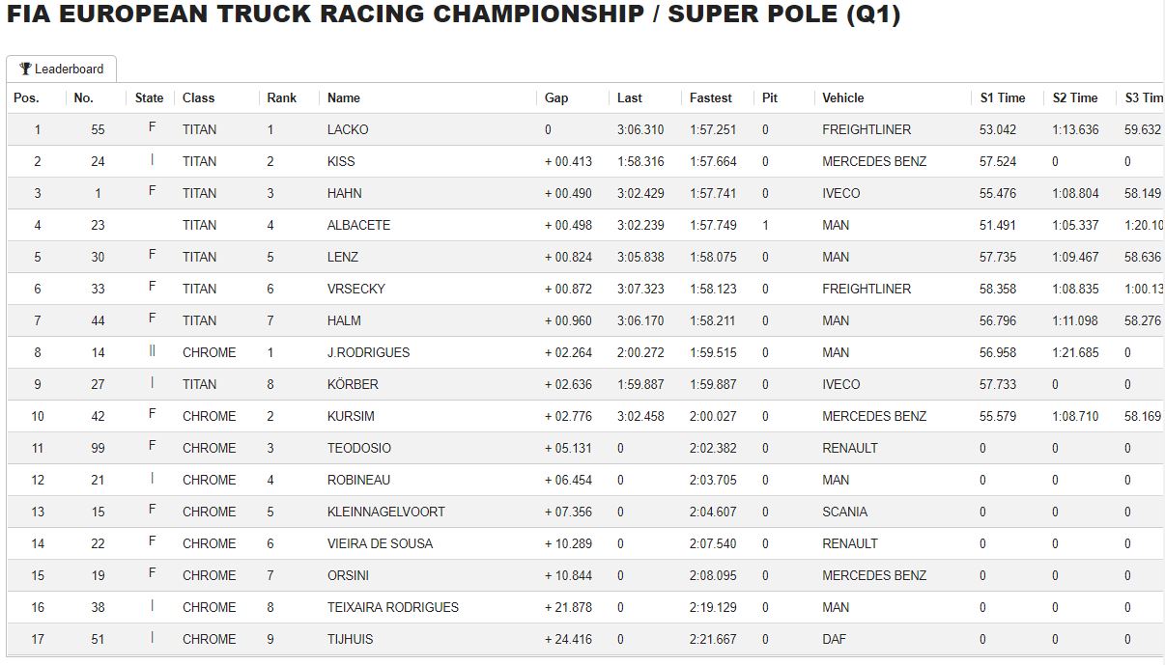1165x665 pixels.
Task: Click the Vehicle column header
Action: click(843, 97)
